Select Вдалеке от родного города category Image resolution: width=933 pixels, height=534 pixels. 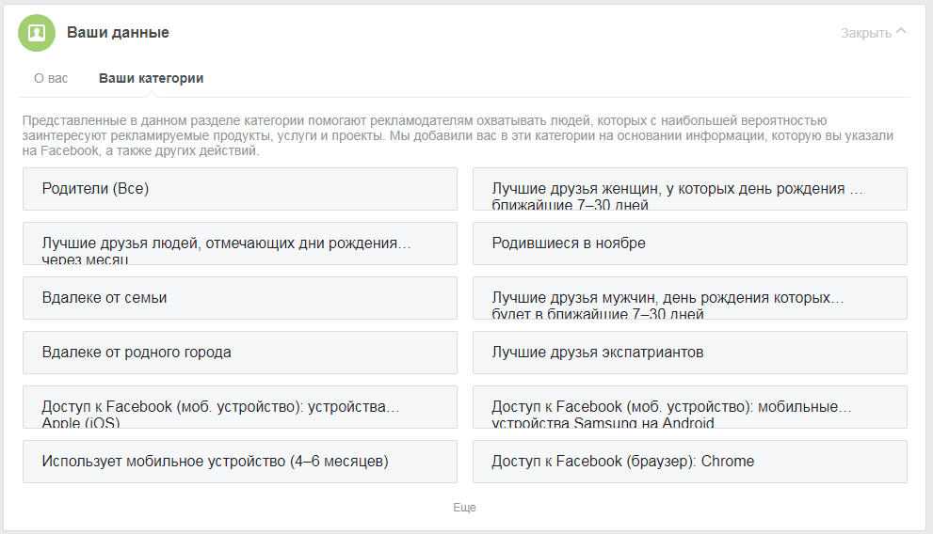[240, 353]
